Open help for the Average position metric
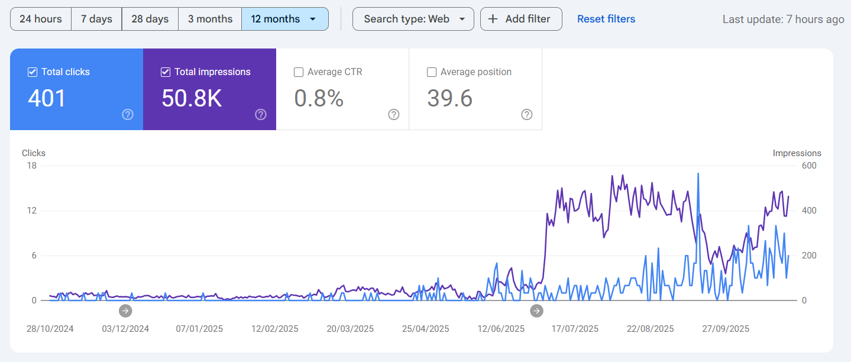Screen dimensions: 851x362 pyautogui.click(x=527, y=115)
